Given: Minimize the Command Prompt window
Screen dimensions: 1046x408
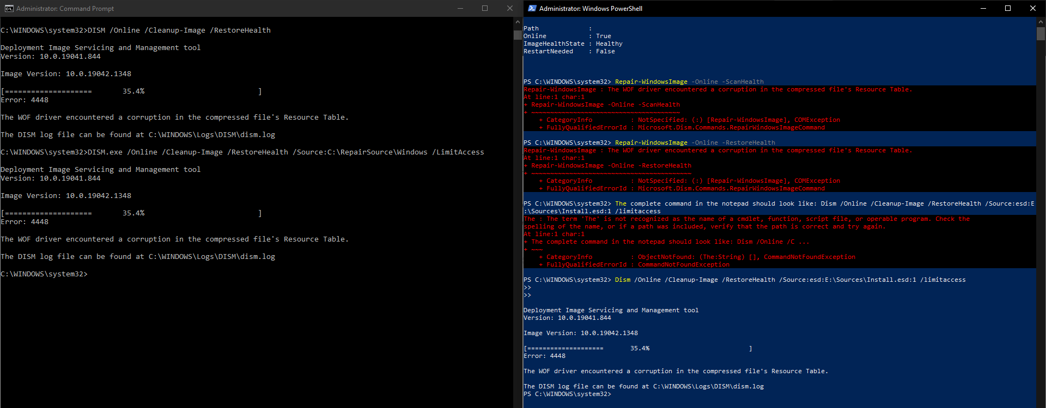Looking at the screenshot, I should [x=460, y=8].
